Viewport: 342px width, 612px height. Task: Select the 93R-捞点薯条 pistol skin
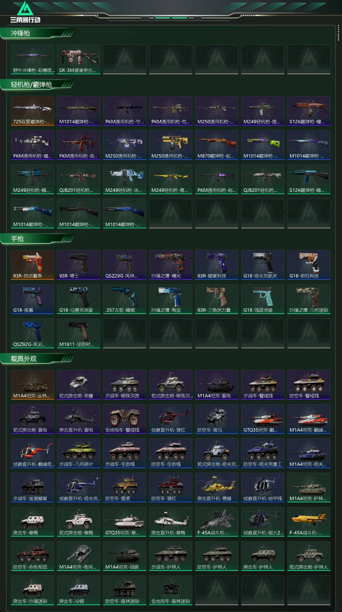coord(32,265)
